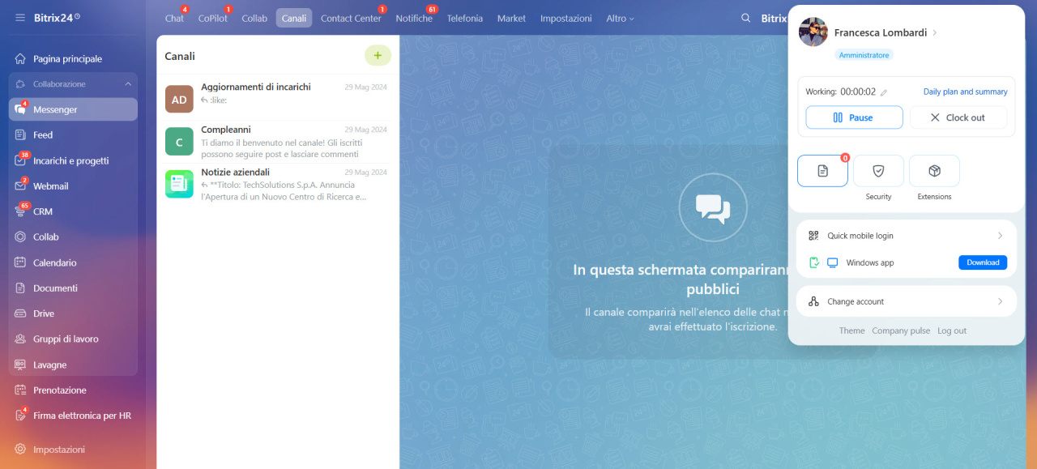
Task: Open the Quick mobile login row
Action: pos(906,236)
